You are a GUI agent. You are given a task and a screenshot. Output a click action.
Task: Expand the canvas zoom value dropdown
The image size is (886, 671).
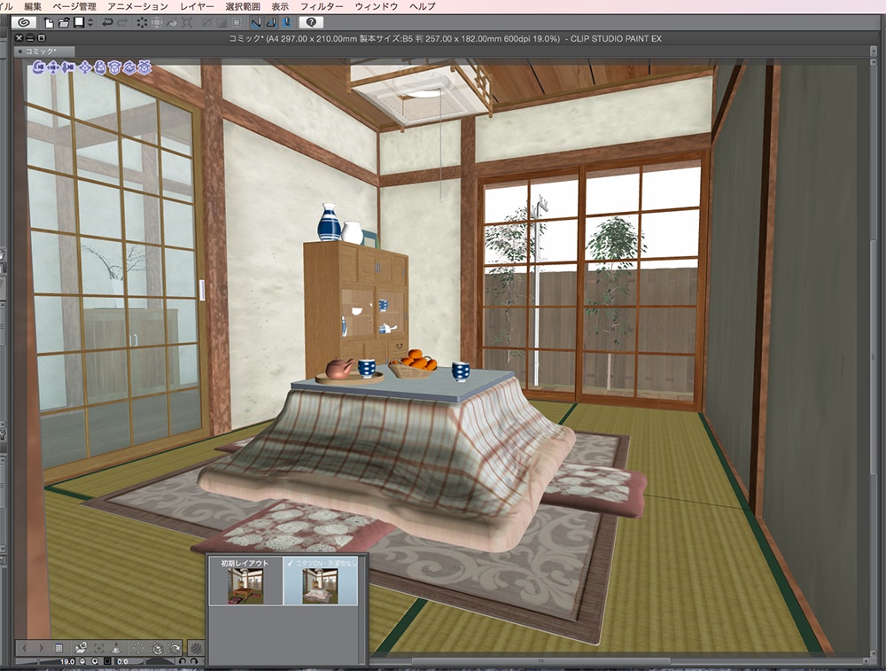click(94, 661)
